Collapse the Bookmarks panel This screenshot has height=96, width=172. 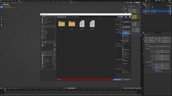tap(44, 42)
